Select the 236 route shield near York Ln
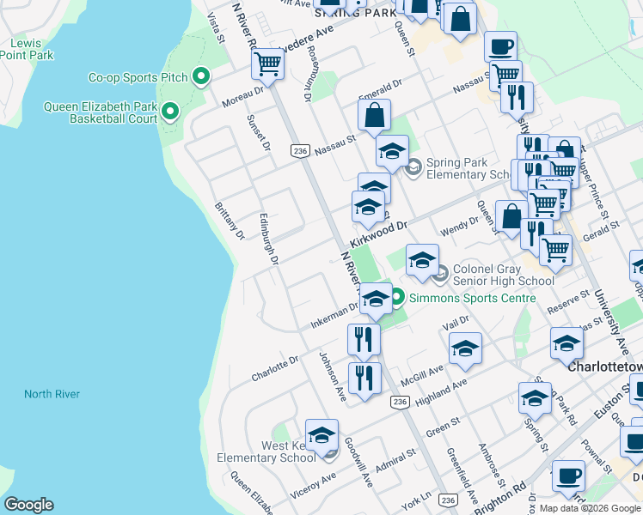 click(448, 500)
